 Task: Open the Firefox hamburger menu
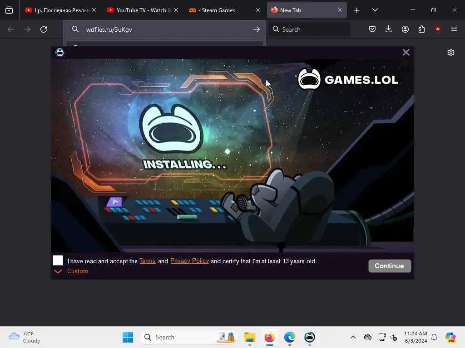(454, 29)
